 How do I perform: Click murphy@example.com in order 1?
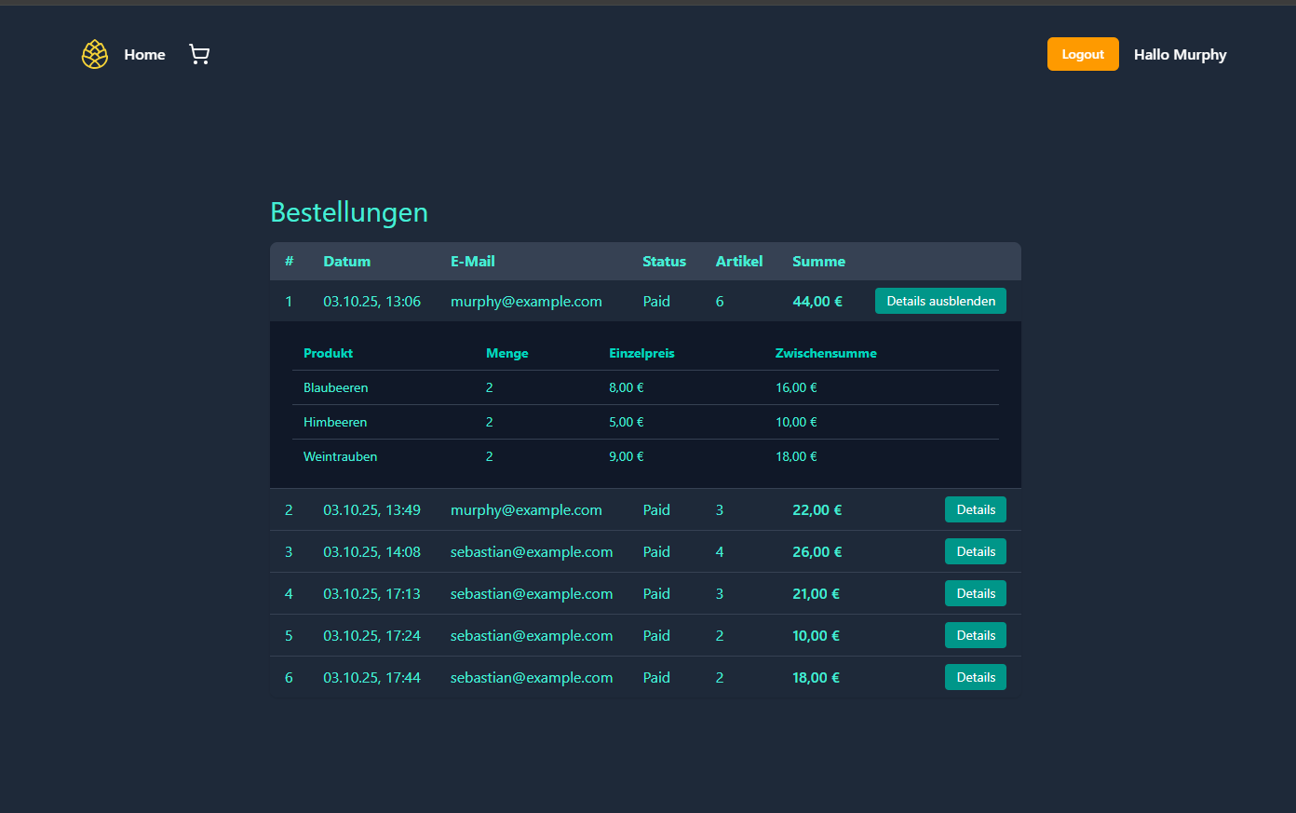pyautogui.click(x=526, y=302)
